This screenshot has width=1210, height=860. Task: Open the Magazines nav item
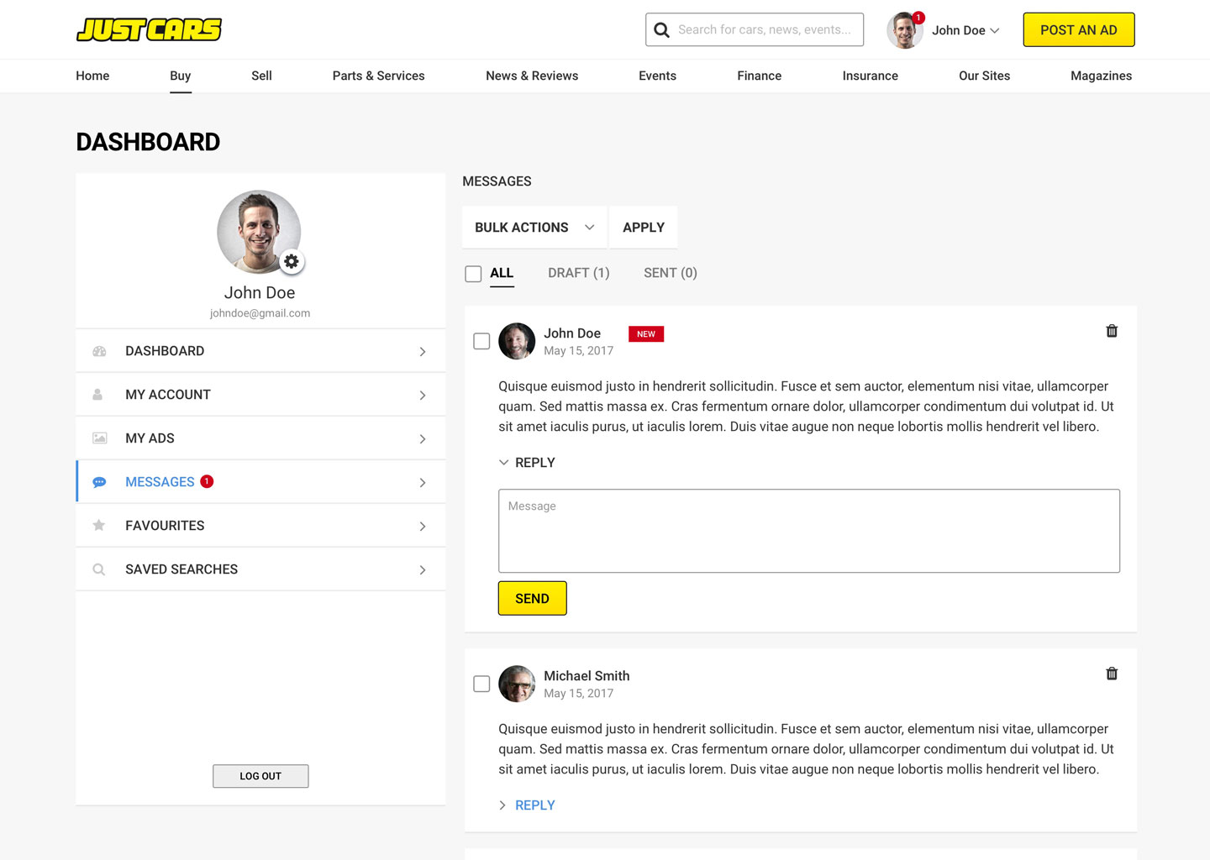(x=1101, y=76)
